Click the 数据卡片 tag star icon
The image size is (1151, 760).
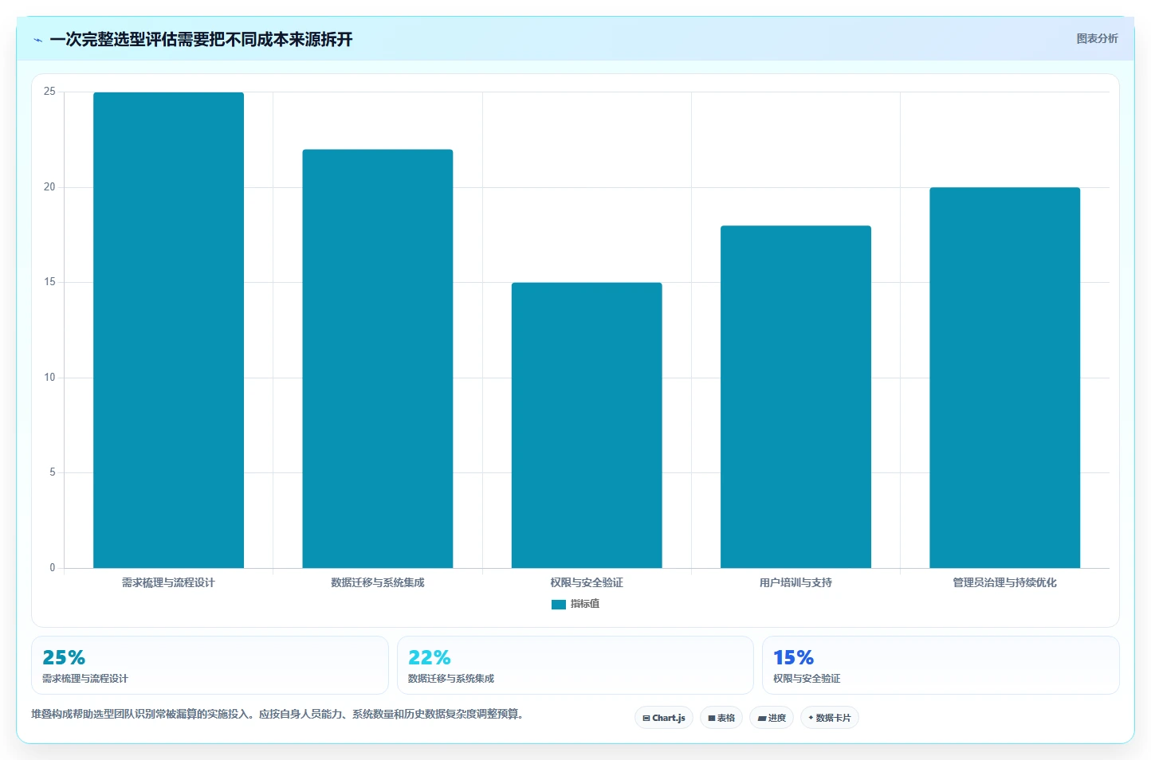[811, 718]
